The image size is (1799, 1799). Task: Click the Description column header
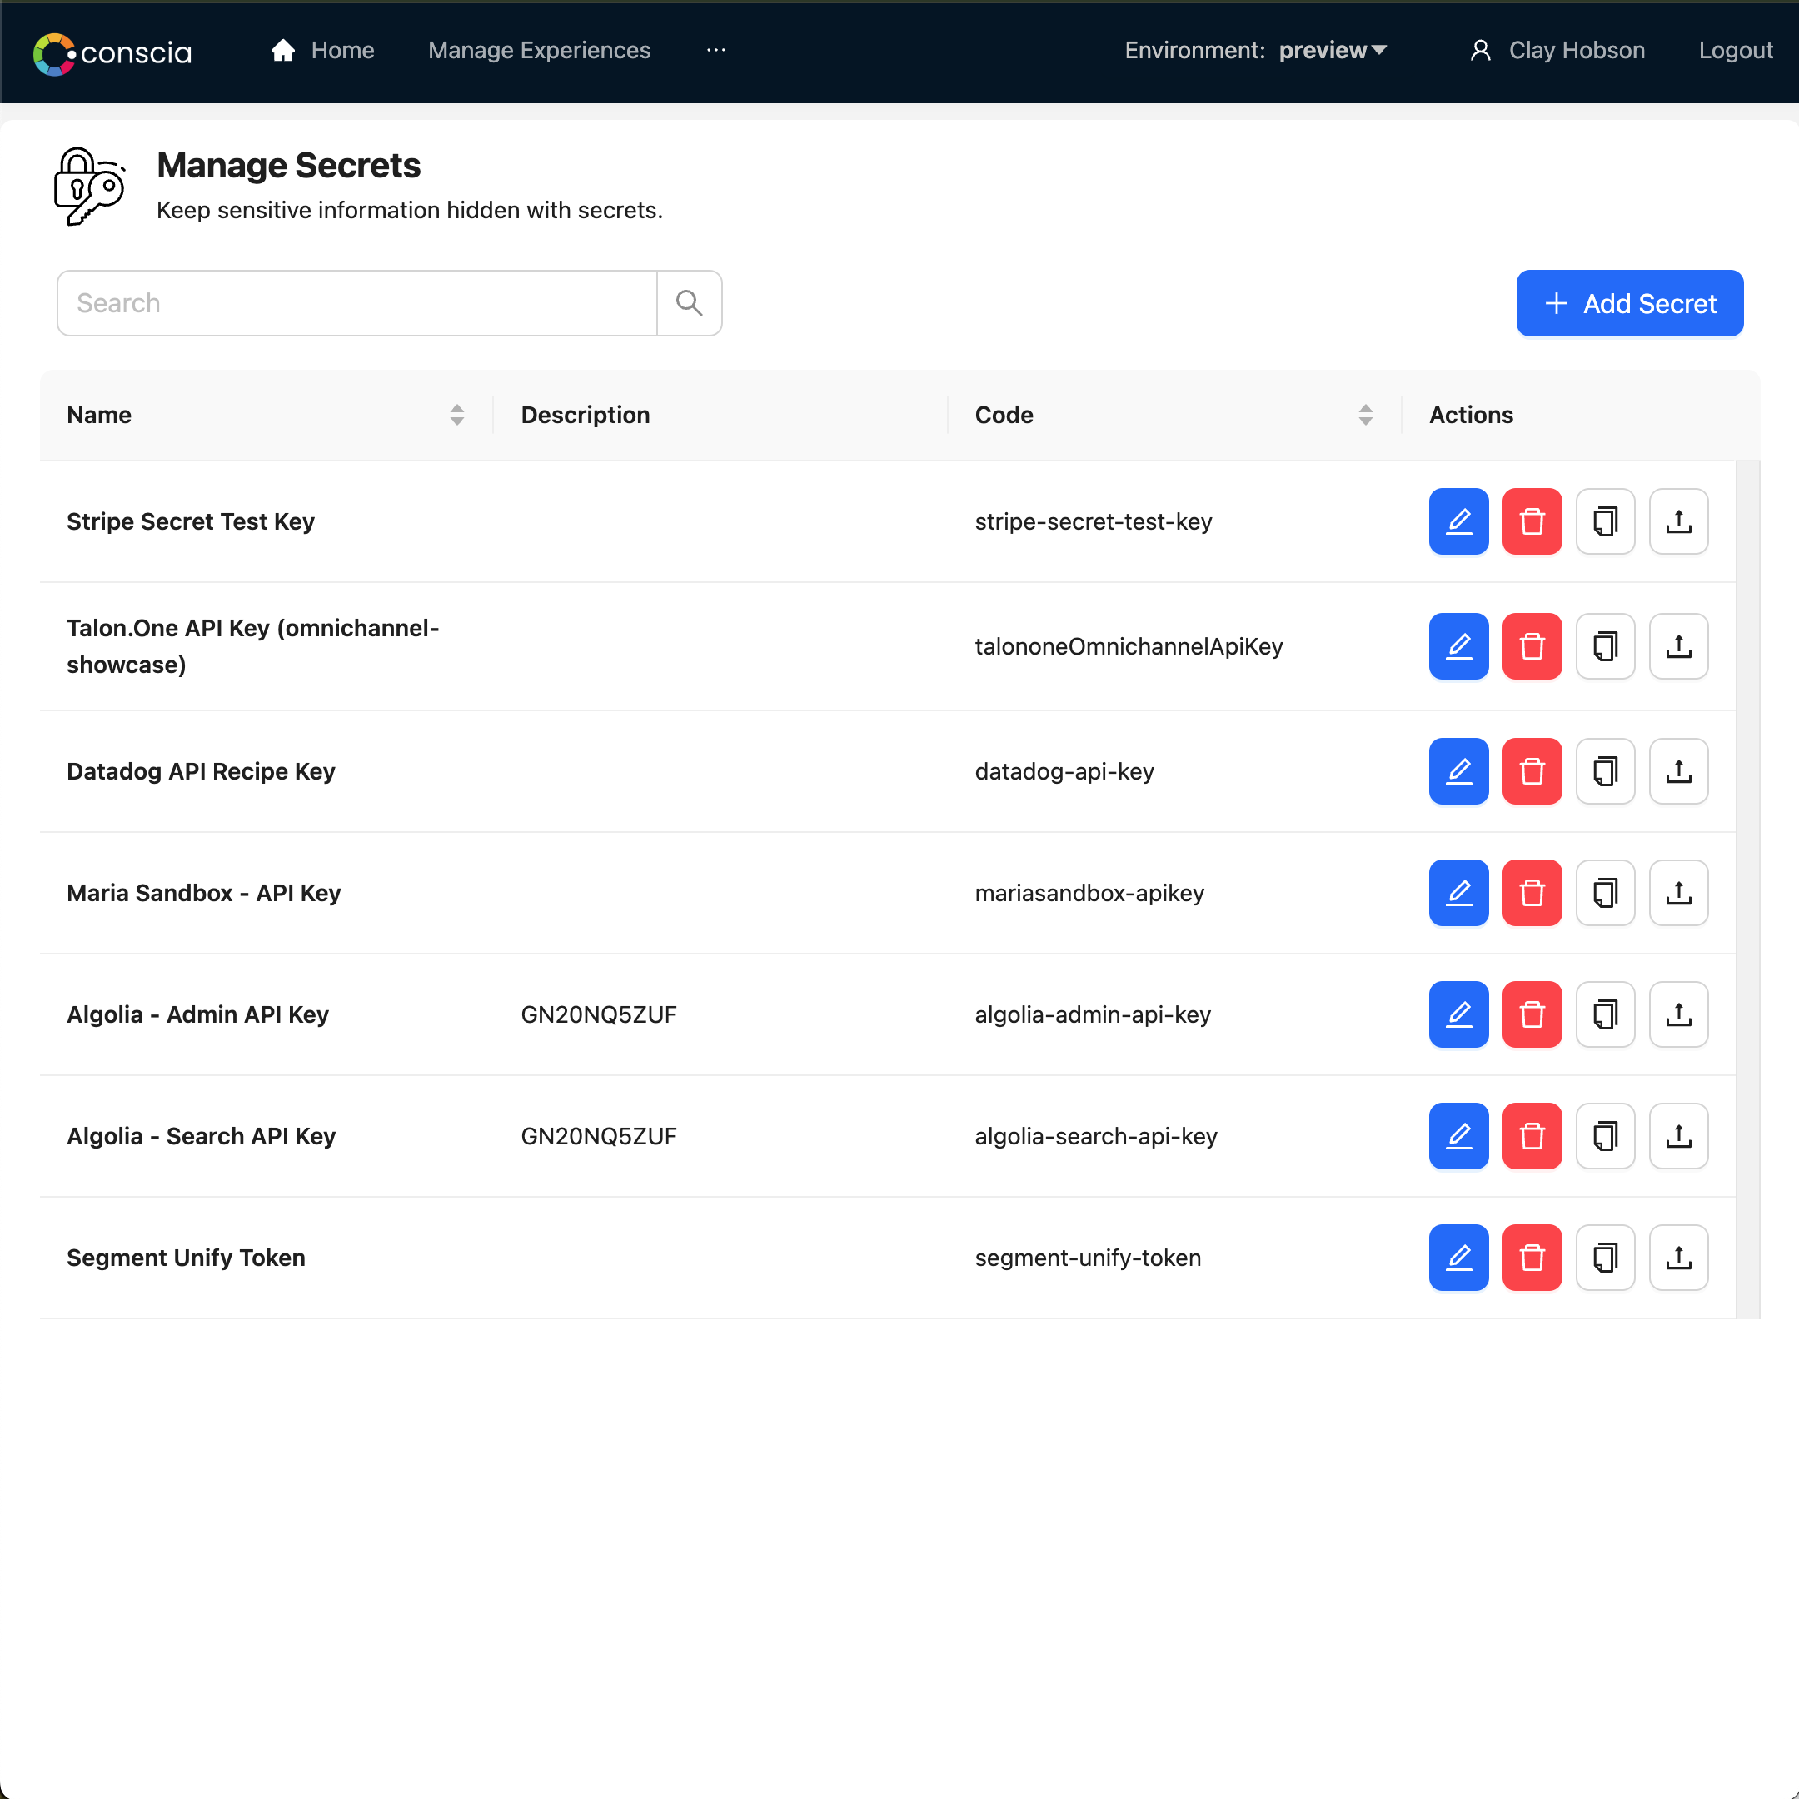pos(585,415)
